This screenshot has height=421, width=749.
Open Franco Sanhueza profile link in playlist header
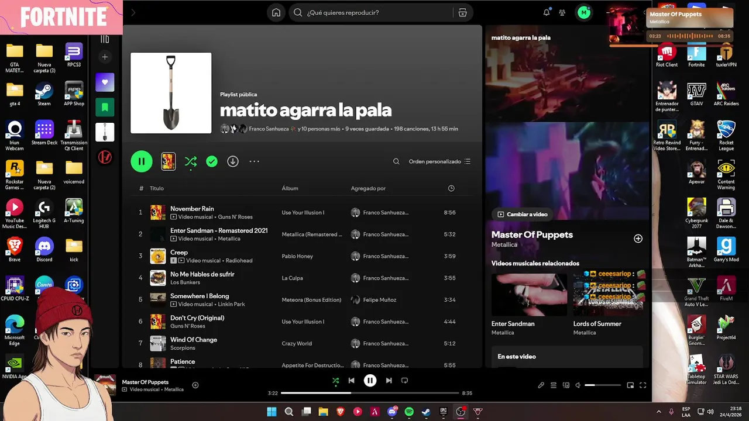point(269,129)
